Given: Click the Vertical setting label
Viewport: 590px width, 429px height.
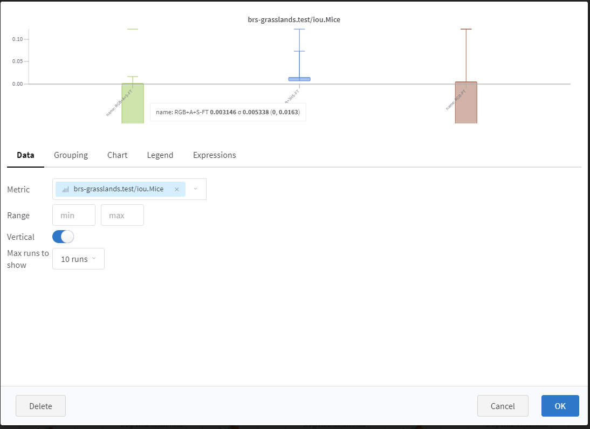Looking at the screenshot, I should point(20,237).
